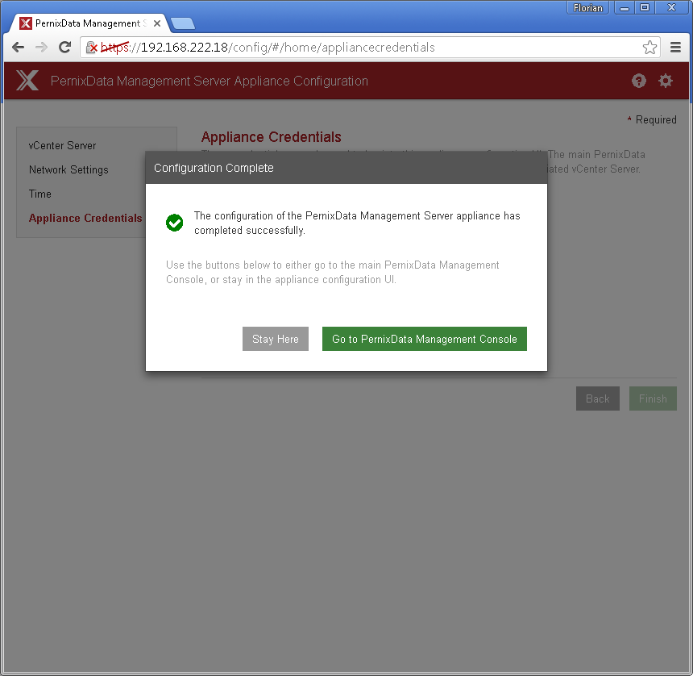
Task: Click the address bar URL field
Action: tap(371, 48)
